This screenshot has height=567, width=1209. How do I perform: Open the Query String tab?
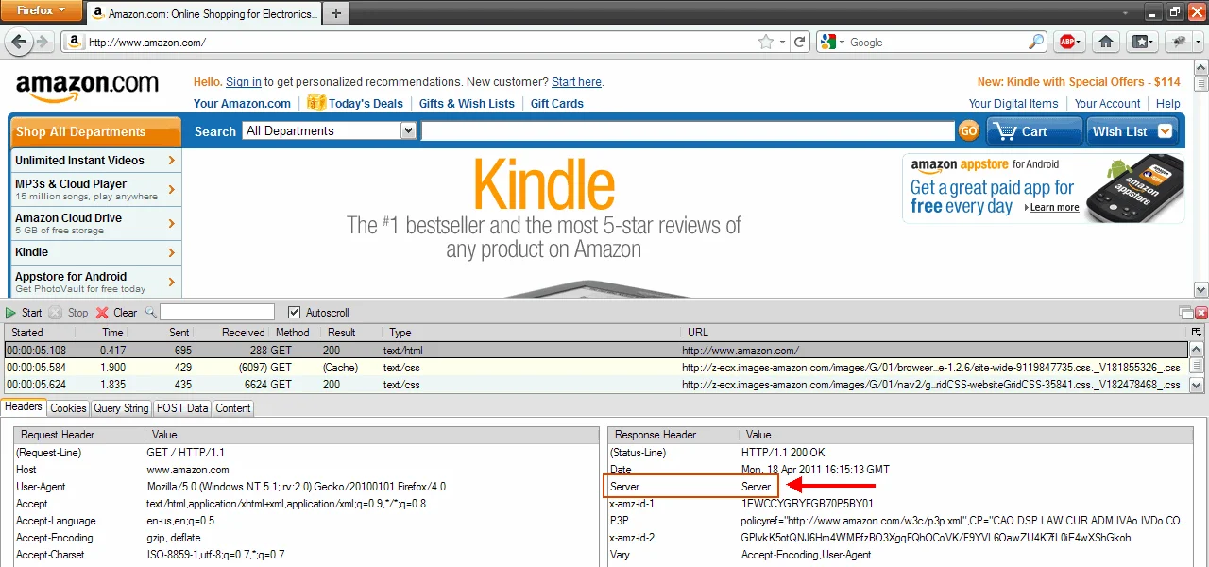click(121, 408)
